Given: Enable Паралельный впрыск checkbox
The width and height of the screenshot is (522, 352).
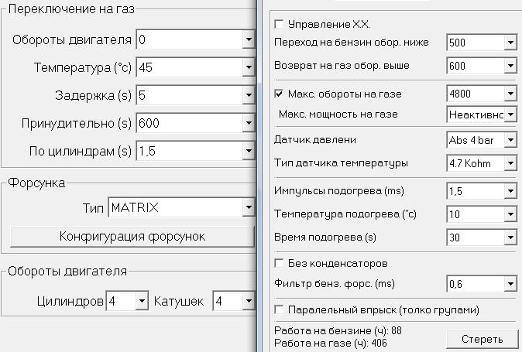Looking at the screenshot, I should coord(280,310).
